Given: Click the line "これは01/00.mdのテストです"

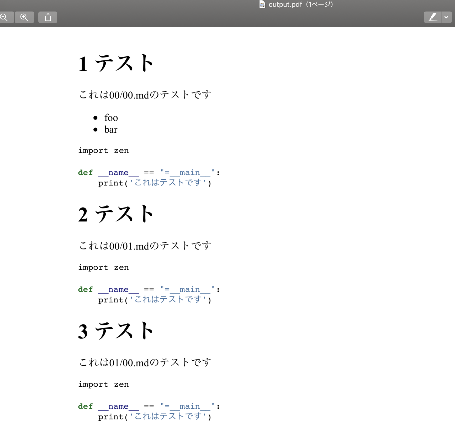Looking at the screenshot, I should coord(145,362).
